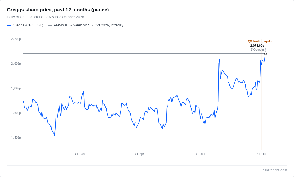
Task: Click the 2,078.00p price label
Action: click(x=257, y=46)
